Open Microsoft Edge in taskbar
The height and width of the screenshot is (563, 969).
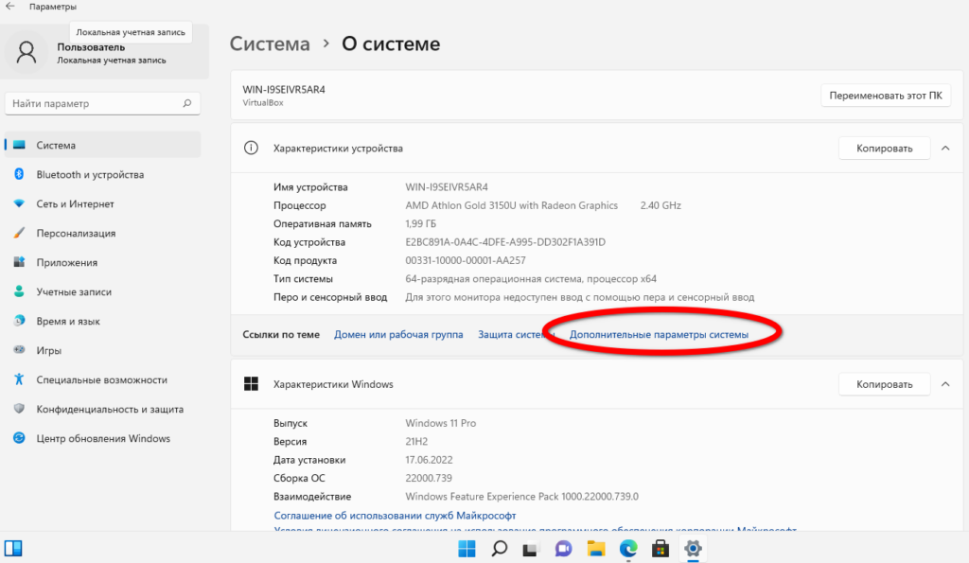(x=628, y=548)
